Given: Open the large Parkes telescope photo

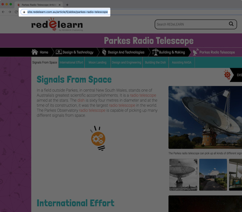Looking at the screenshot, I should (205, 117).
